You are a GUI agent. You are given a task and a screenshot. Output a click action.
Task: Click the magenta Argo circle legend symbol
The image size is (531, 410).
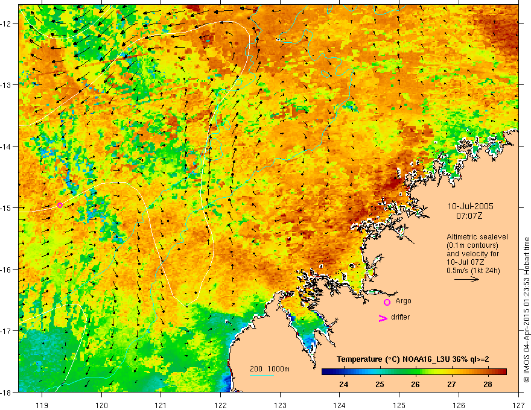[387, 302]
